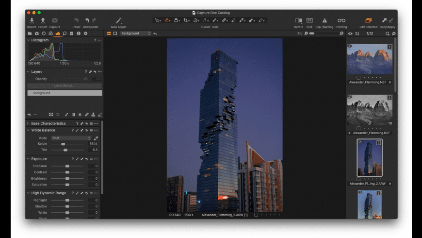Open the Metadata info tool tab
Image resolution: width=422 pixels, height=238 pixels.
79,34
